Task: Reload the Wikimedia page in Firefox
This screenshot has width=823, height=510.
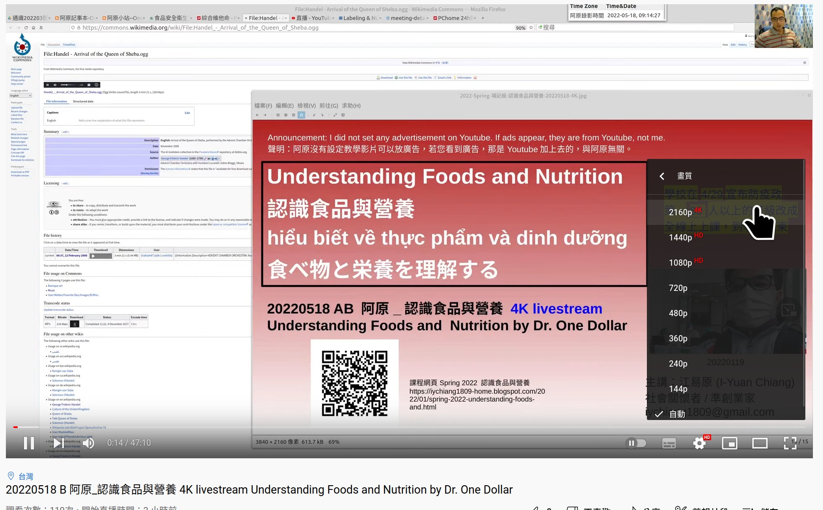Action: [26, 27]
